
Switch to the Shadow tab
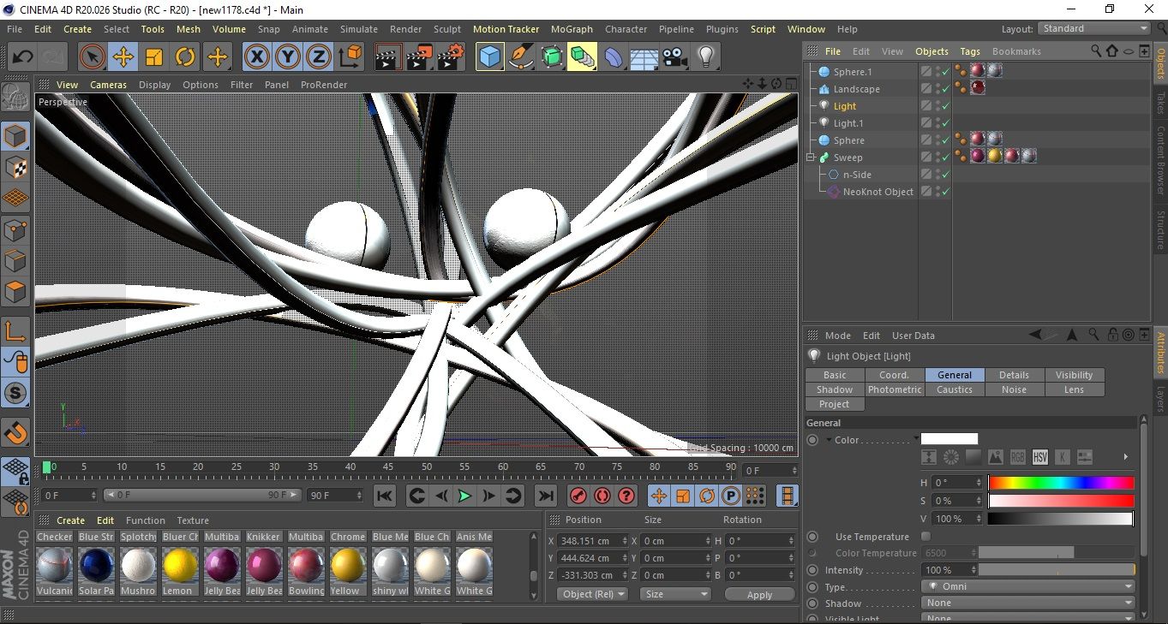(x=835, y=389)
